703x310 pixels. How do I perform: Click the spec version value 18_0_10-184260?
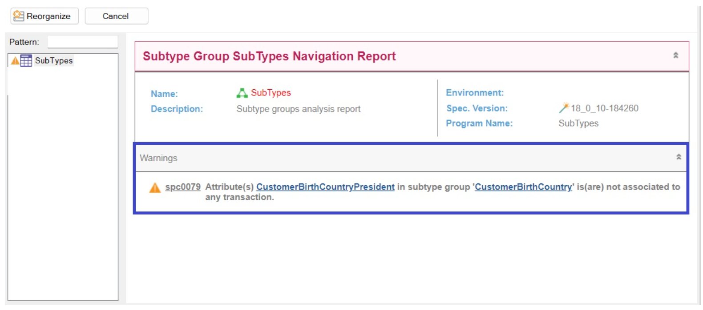click(604, 108)
